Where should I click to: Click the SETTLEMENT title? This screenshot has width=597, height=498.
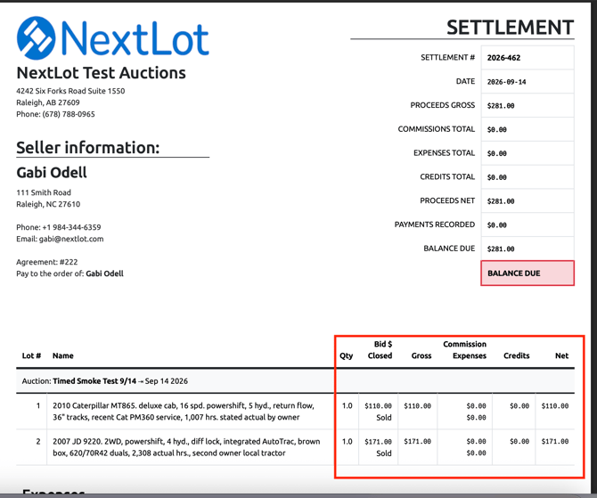(511, 28)
